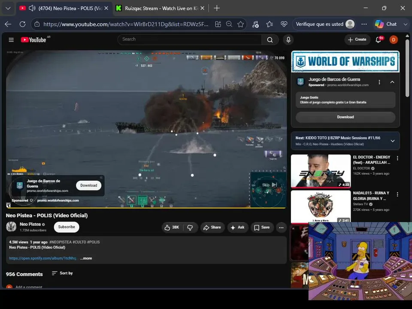Close the Neo Pistea YouTube tab
Screen dimensions: 412x309
[106, 9]
